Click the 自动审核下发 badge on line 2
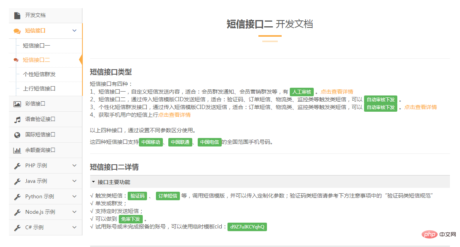Screen dimensions: 460x247 (x=381, y=100)
